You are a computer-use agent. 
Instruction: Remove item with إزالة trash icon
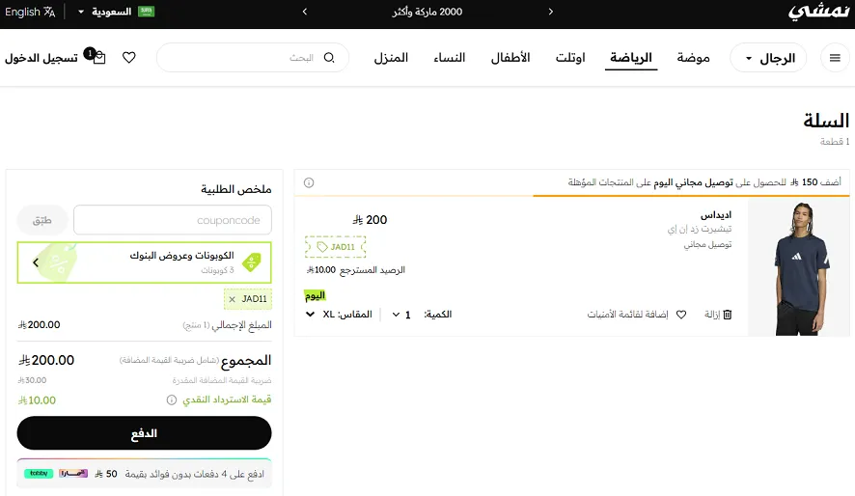tap(718, 315)
